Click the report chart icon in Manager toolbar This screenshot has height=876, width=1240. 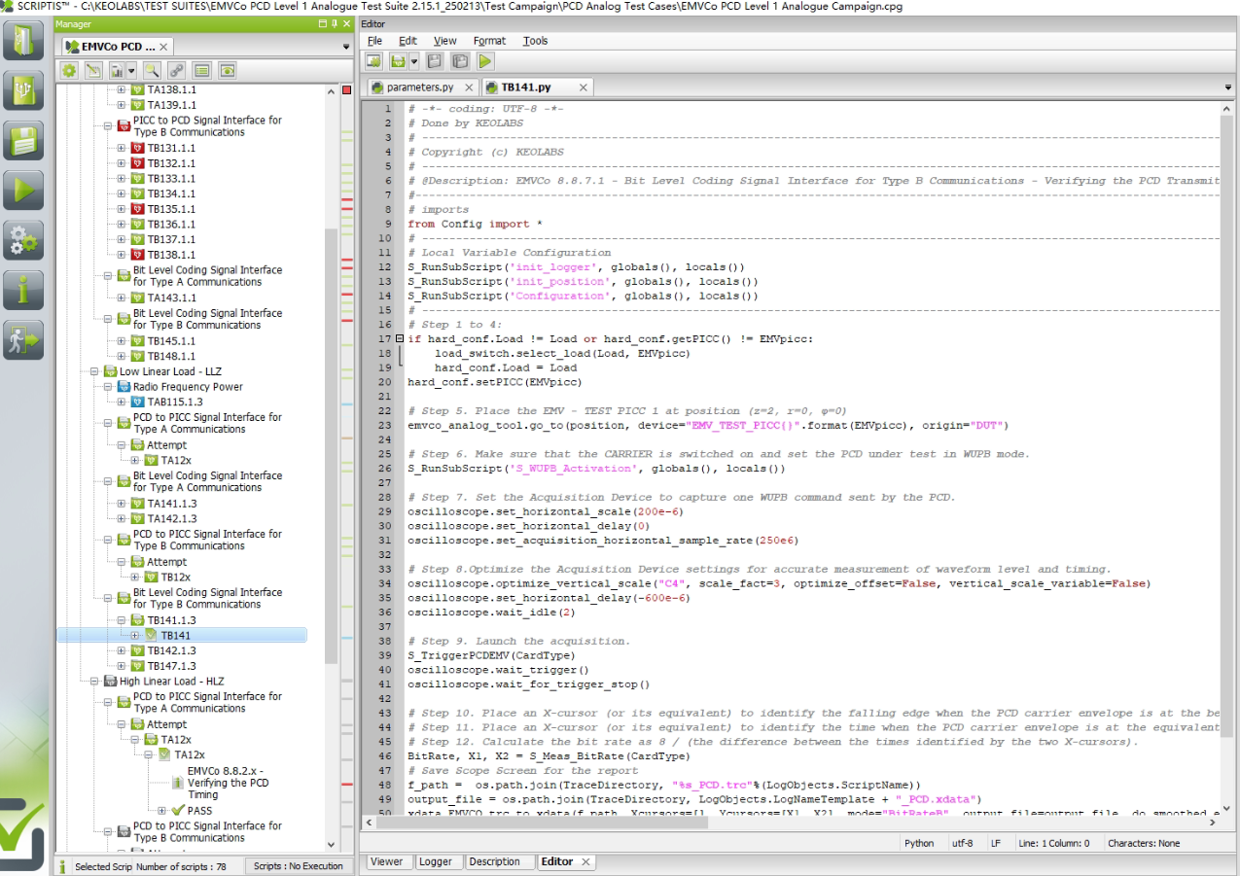118,70
